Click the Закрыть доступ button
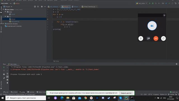Screen dimensions: 179x101 [x=126, y=93]
